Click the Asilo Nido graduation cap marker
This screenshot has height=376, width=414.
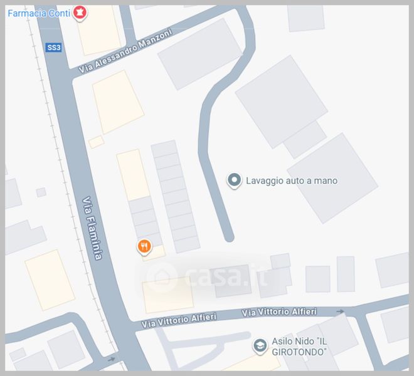(260, 346)
